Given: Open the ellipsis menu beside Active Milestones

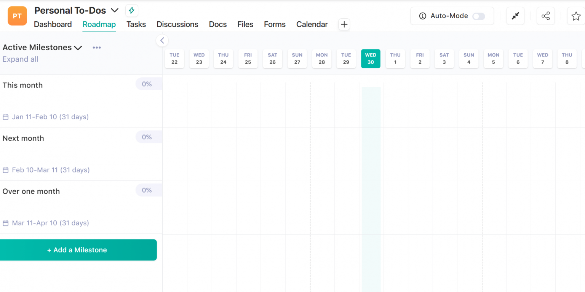Looking at the screenshot, I should point(96,47).
